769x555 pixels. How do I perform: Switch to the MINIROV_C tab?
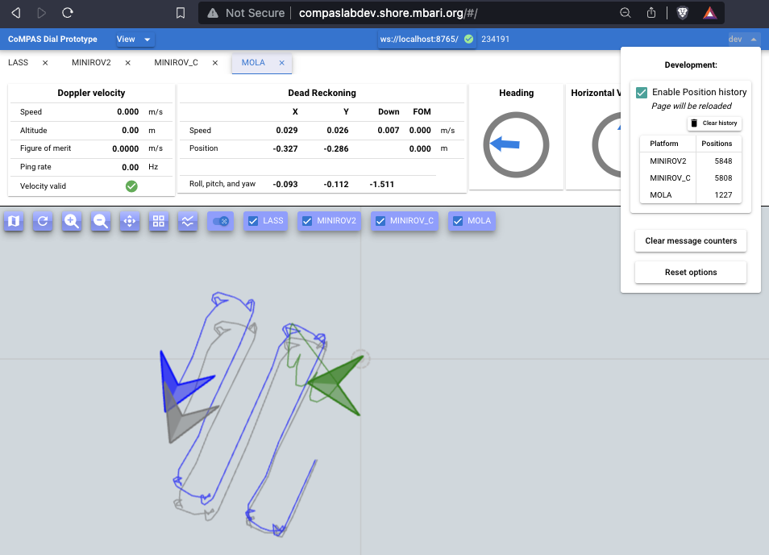tap(176, 63)
